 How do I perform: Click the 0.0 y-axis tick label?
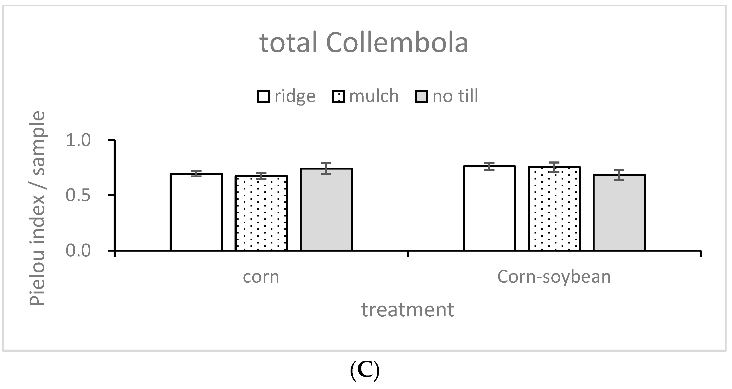pyautogui.click(x=78, y=251)
